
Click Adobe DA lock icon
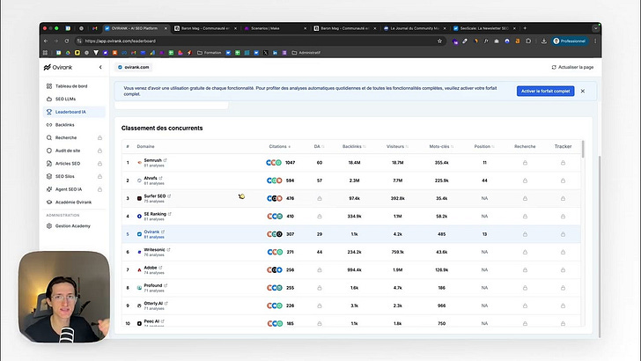point(320,269)
